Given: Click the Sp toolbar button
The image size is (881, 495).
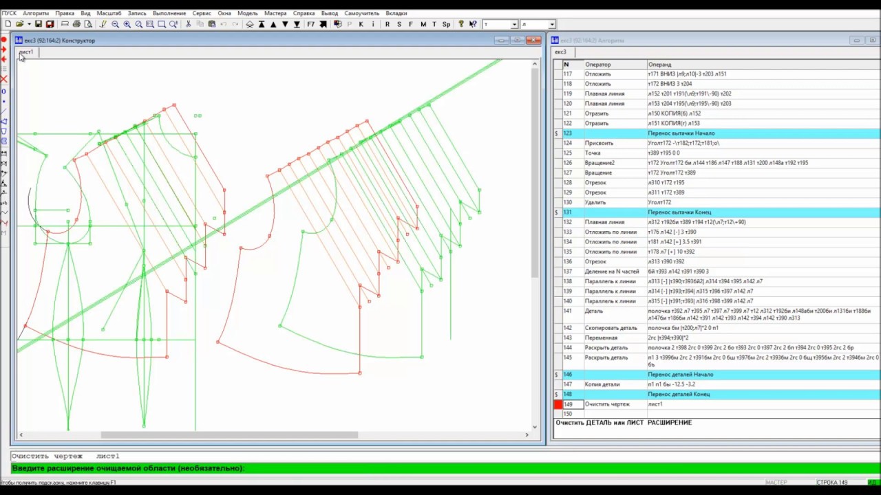Looking at the screenshot, I should 446,24.
